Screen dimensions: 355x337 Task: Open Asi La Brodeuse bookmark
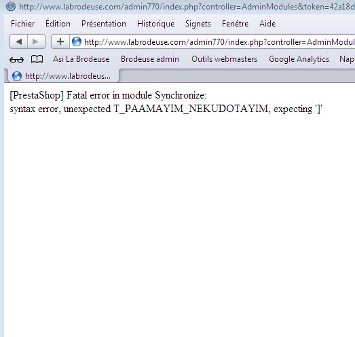[81, 59]
